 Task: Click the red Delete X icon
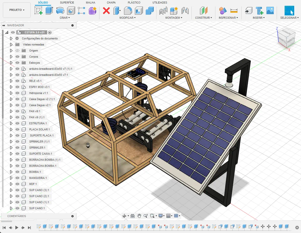[x=106, y=11]
